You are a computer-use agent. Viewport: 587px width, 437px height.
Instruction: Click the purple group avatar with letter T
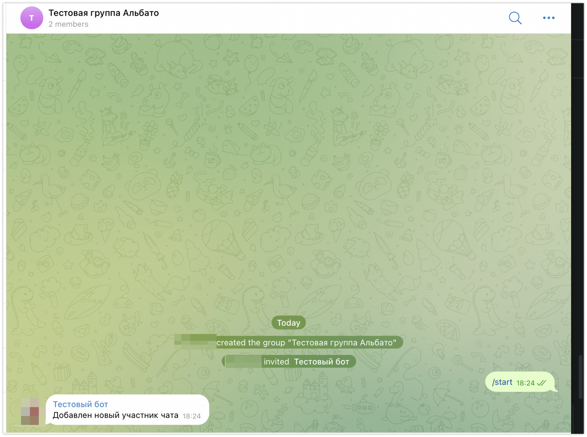(32, 18)
